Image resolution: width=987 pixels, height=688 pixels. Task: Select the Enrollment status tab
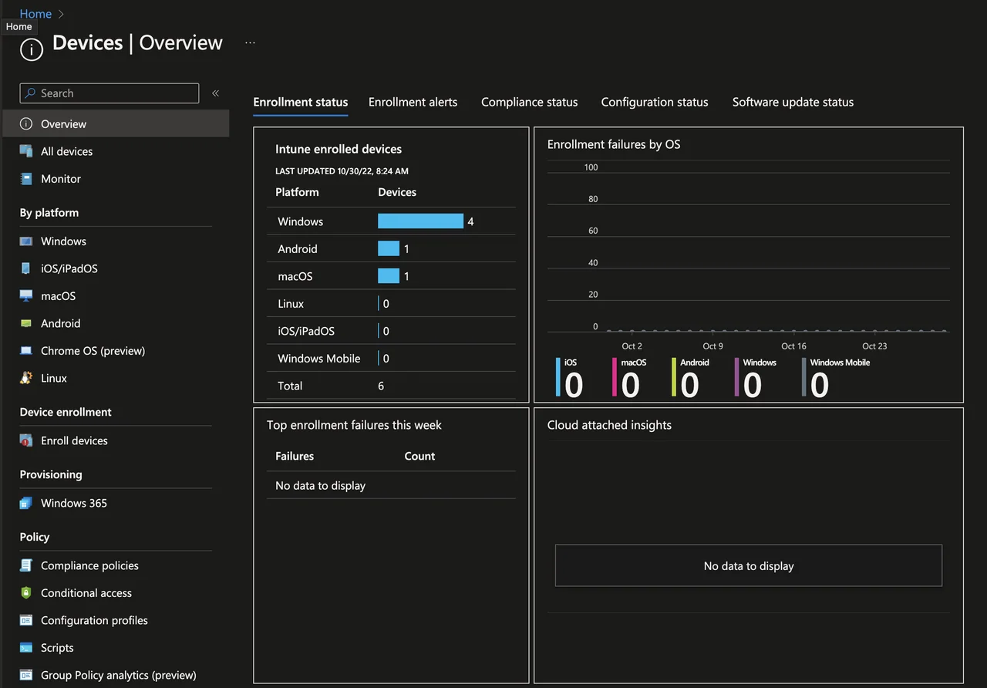pos(301,102)
